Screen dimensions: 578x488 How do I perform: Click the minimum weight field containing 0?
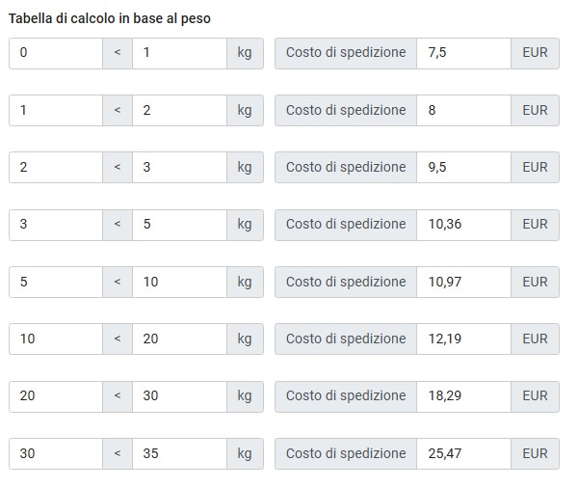(x=56, y=53)
